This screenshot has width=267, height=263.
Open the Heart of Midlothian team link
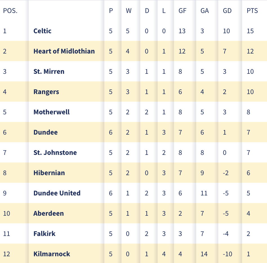(x=64, y=51)
